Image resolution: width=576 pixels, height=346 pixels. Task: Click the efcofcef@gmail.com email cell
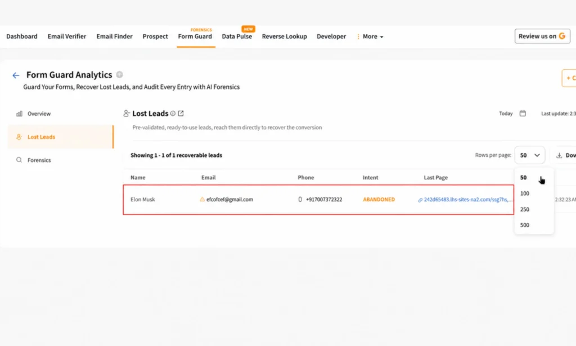229,200
